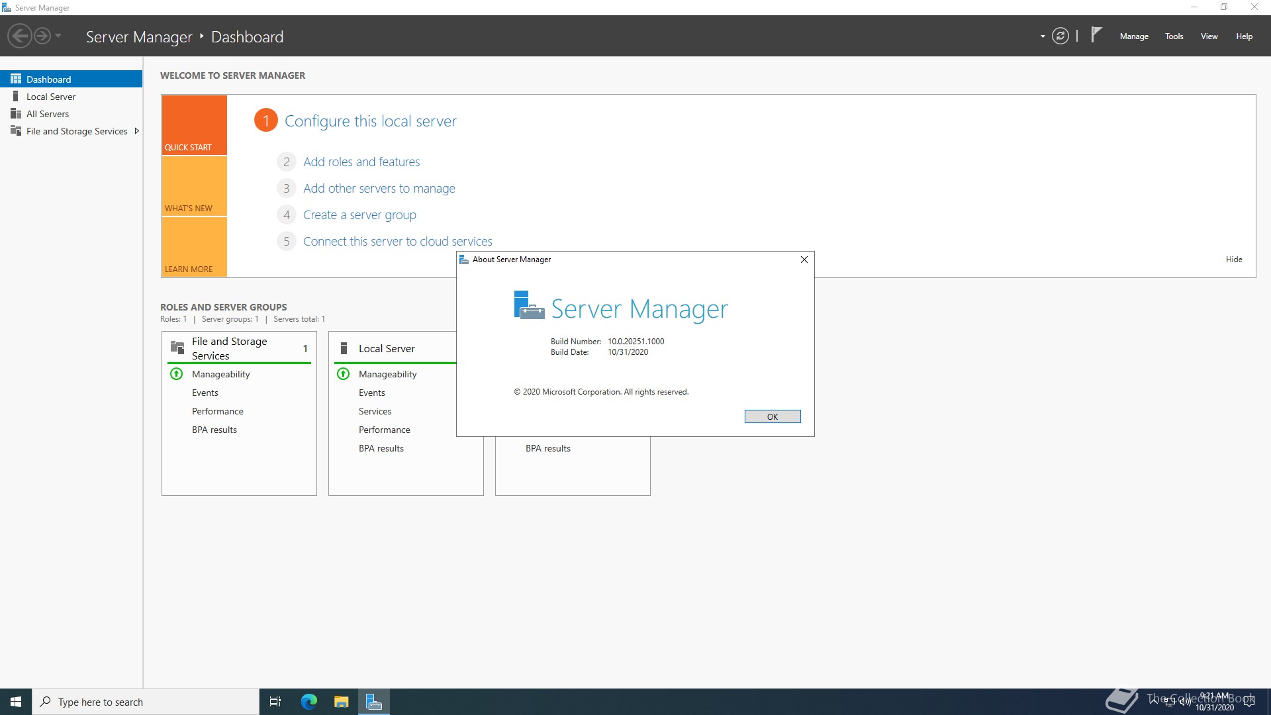Click the Local Server sidebar icon
Viewport: 1271px width, 715px height.
click(x=16, y=97)
